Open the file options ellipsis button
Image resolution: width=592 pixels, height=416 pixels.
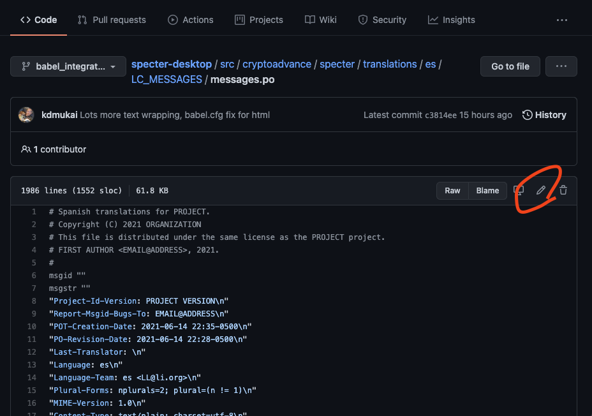pyautogui.click(x=561, y=66)
